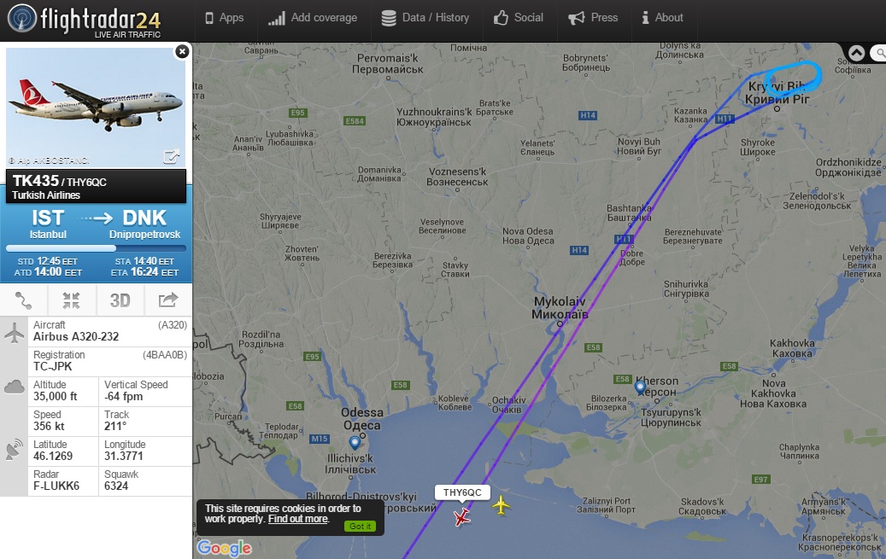Select the yellow airplane icon on map

pyautogui.click(x=501, y=504)
